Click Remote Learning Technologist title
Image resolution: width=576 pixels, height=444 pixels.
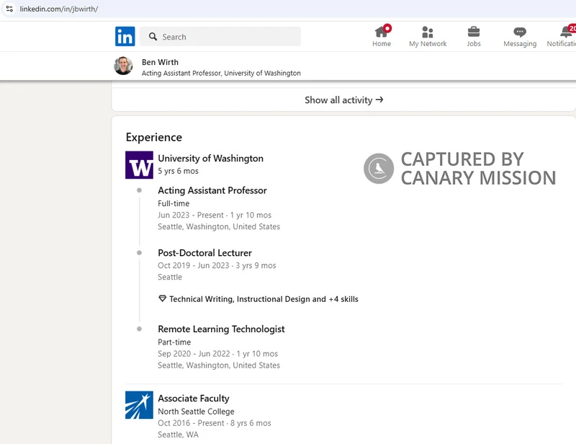pos(221,329)
